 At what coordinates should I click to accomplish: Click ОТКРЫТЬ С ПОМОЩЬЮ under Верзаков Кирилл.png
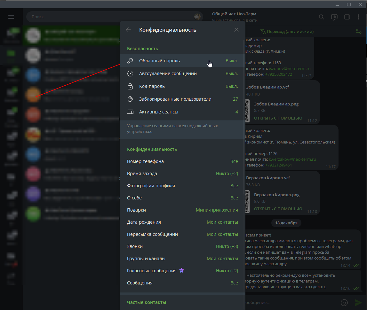click(278, 209)
